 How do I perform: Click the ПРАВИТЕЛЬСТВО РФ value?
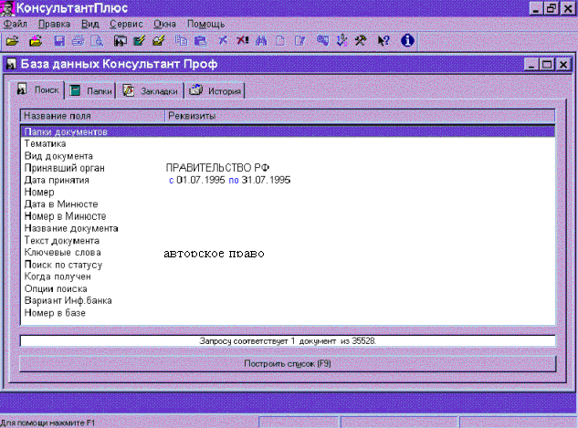217,168
